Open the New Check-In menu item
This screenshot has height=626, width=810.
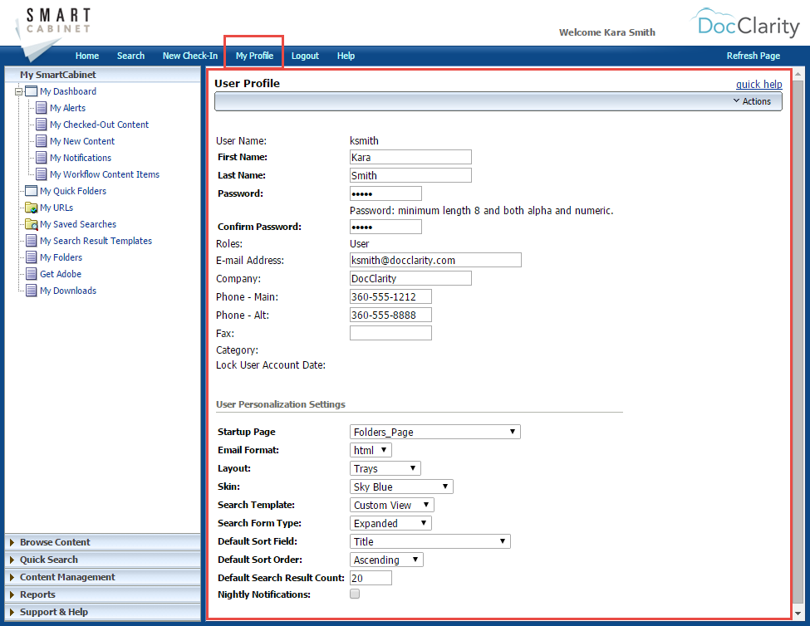point(189,56)
